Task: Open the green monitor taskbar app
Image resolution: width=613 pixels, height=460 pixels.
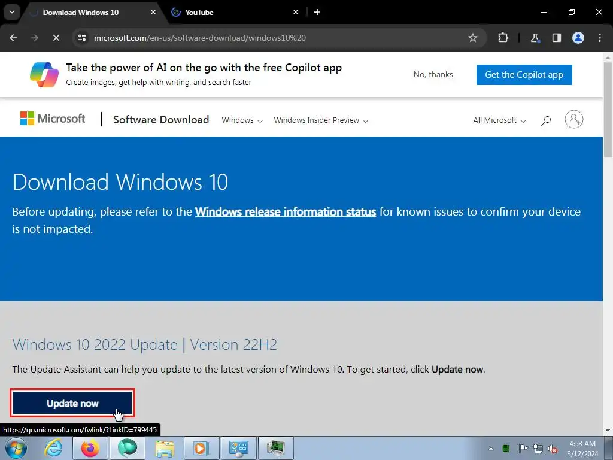Action: [276, 448]
